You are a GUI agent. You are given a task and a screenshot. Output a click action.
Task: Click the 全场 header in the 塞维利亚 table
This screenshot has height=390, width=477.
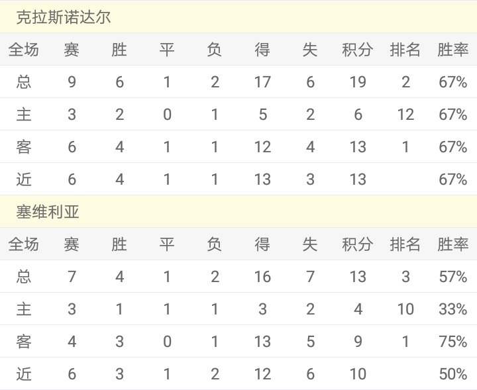click(24, 244)
